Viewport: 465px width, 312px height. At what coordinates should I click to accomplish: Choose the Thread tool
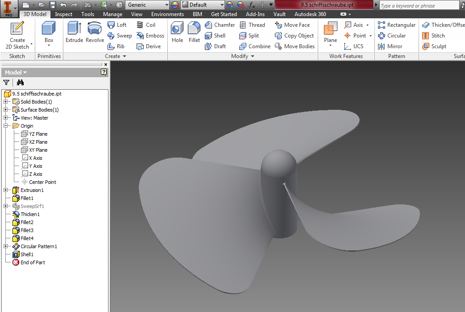(x=252, y=25)
